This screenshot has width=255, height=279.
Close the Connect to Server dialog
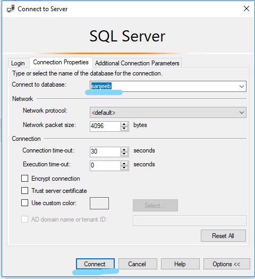(x=246, y=9)
